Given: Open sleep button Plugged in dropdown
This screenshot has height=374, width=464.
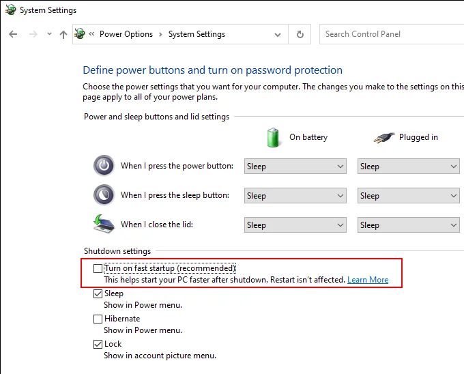Looking at the screenshot, I should pyautogui.click(x=408, y=196).
